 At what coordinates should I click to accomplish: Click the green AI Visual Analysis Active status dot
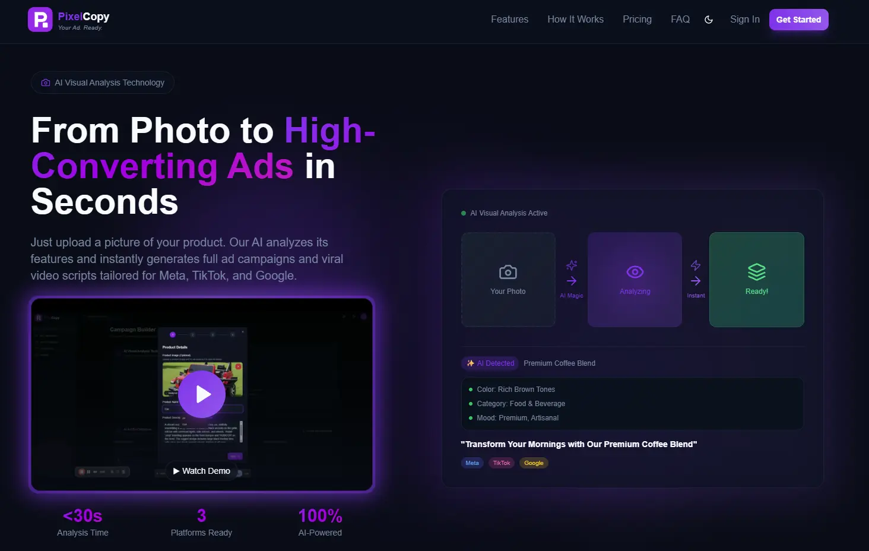pyautogui.click(x=464, y=213)
